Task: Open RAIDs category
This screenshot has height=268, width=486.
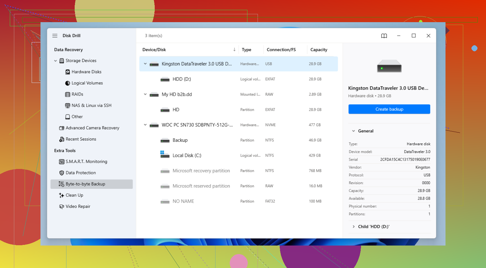Action: (77, 94)
